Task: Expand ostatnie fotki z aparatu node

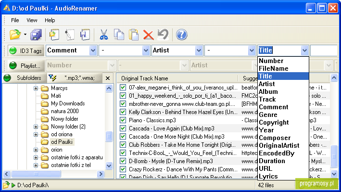Action: click(36, 158)
